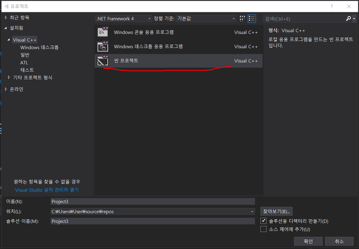This screenshot has height=249, width=359.
Task: Enable 소스 제어에 추가 checkbox
Action: [x=264, y=229]
